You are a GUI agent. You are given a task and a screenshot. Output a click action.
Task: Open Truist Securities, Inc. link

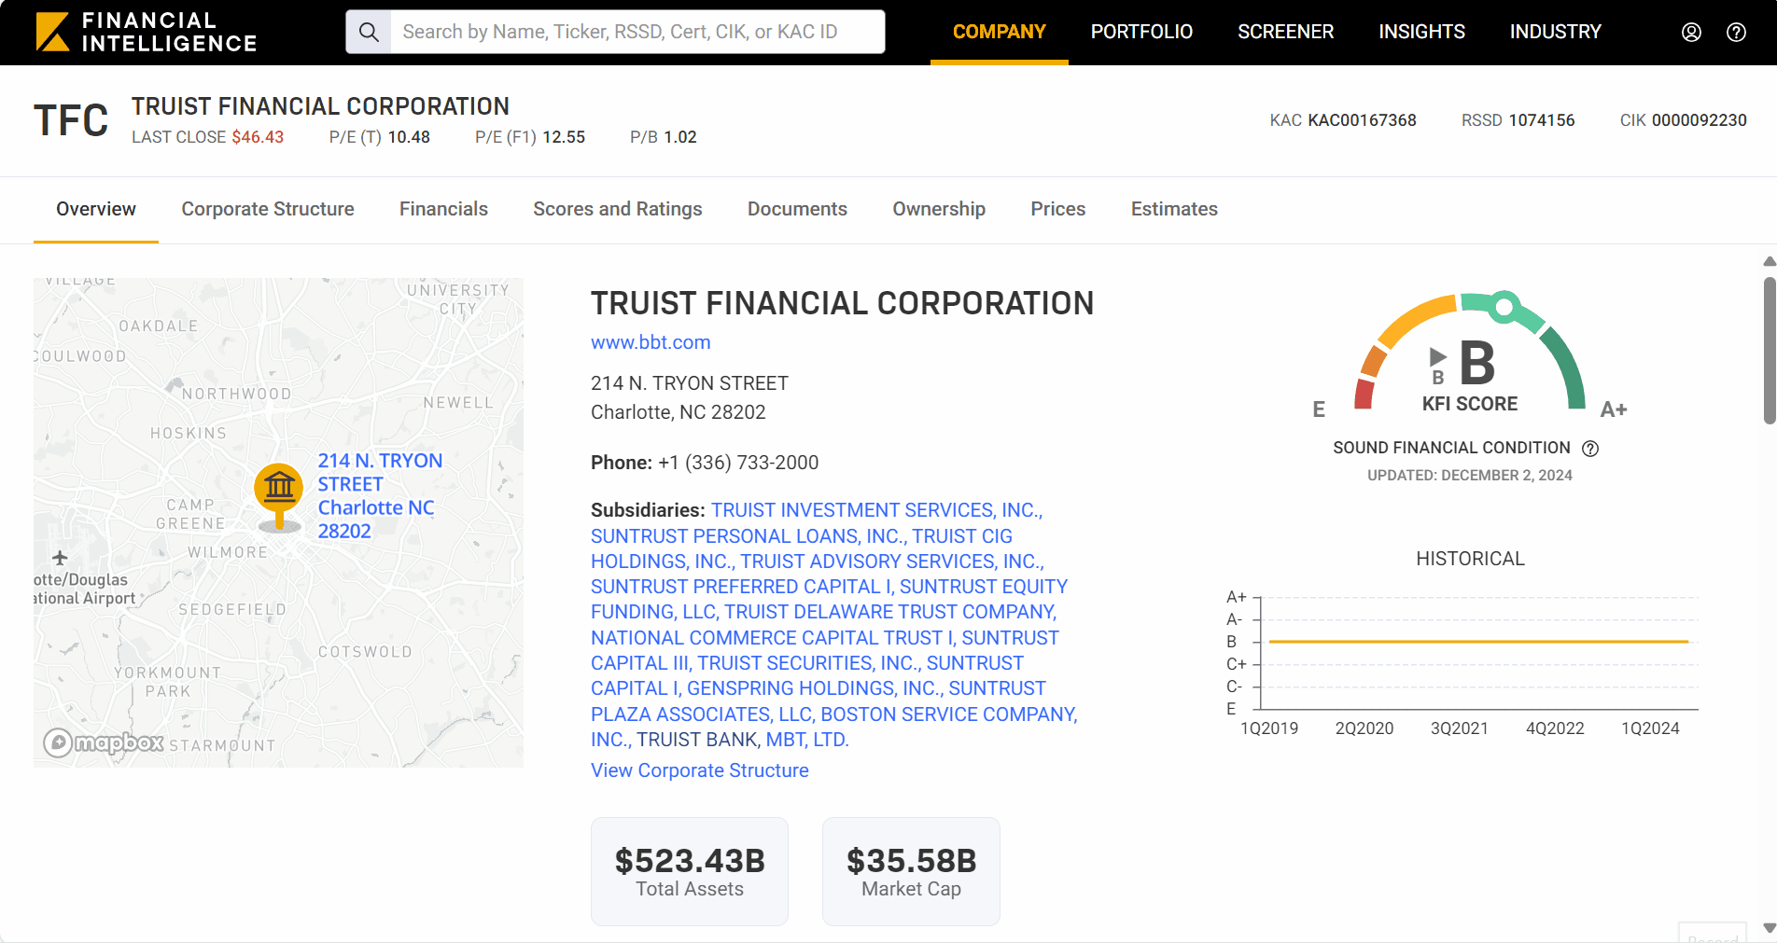click(809, 663)
